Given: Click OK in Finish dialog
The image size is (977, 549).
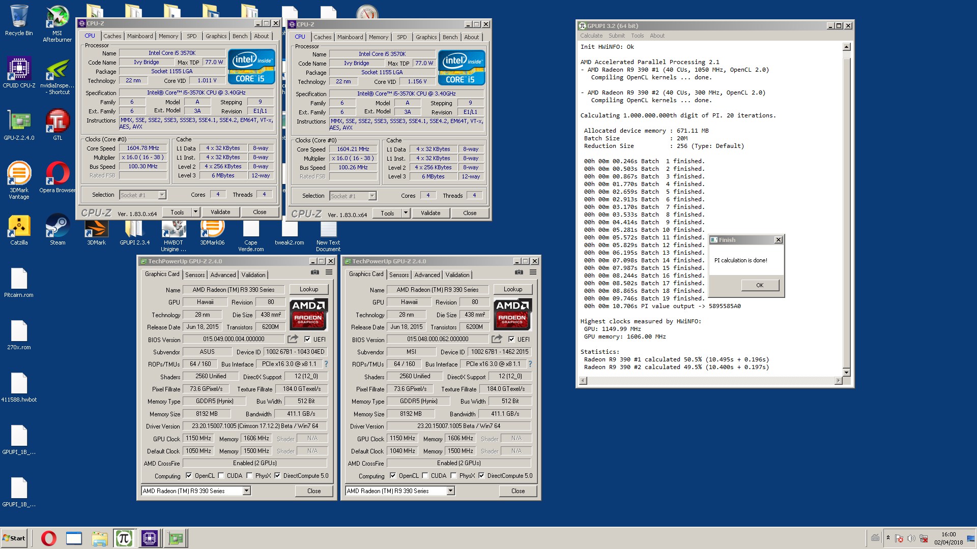Looking at the screenshot, I should pyautogui.click(x=760, y=285).
